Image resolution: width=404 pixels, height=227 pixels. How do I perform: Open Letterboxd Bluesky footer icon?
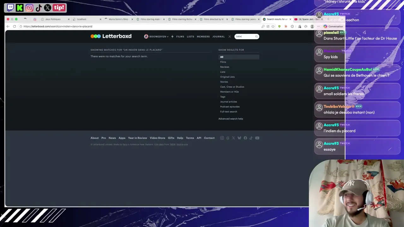239,138
